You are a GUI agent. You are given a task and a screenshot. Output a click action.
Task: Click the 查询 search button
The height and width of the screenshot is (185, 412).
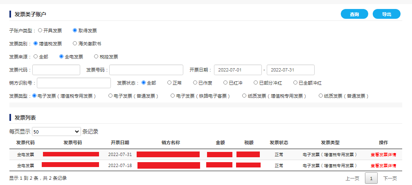[354, 14]
